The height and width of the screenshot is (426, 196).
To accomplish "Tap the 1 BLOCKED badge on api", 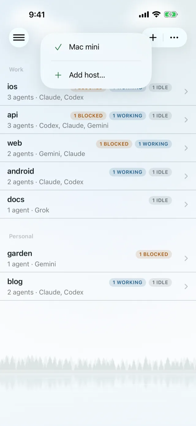I will 88,116.
